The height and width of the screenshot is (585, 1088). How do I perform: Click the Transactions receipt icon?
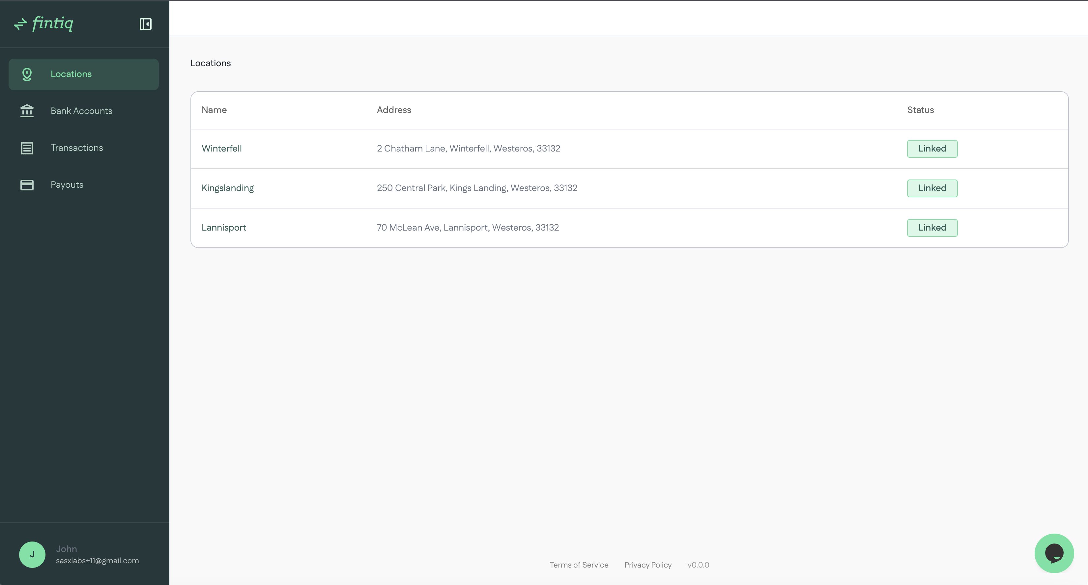point(27,148)
